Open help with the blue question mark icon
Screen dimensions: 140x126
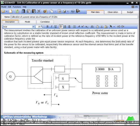73,11
